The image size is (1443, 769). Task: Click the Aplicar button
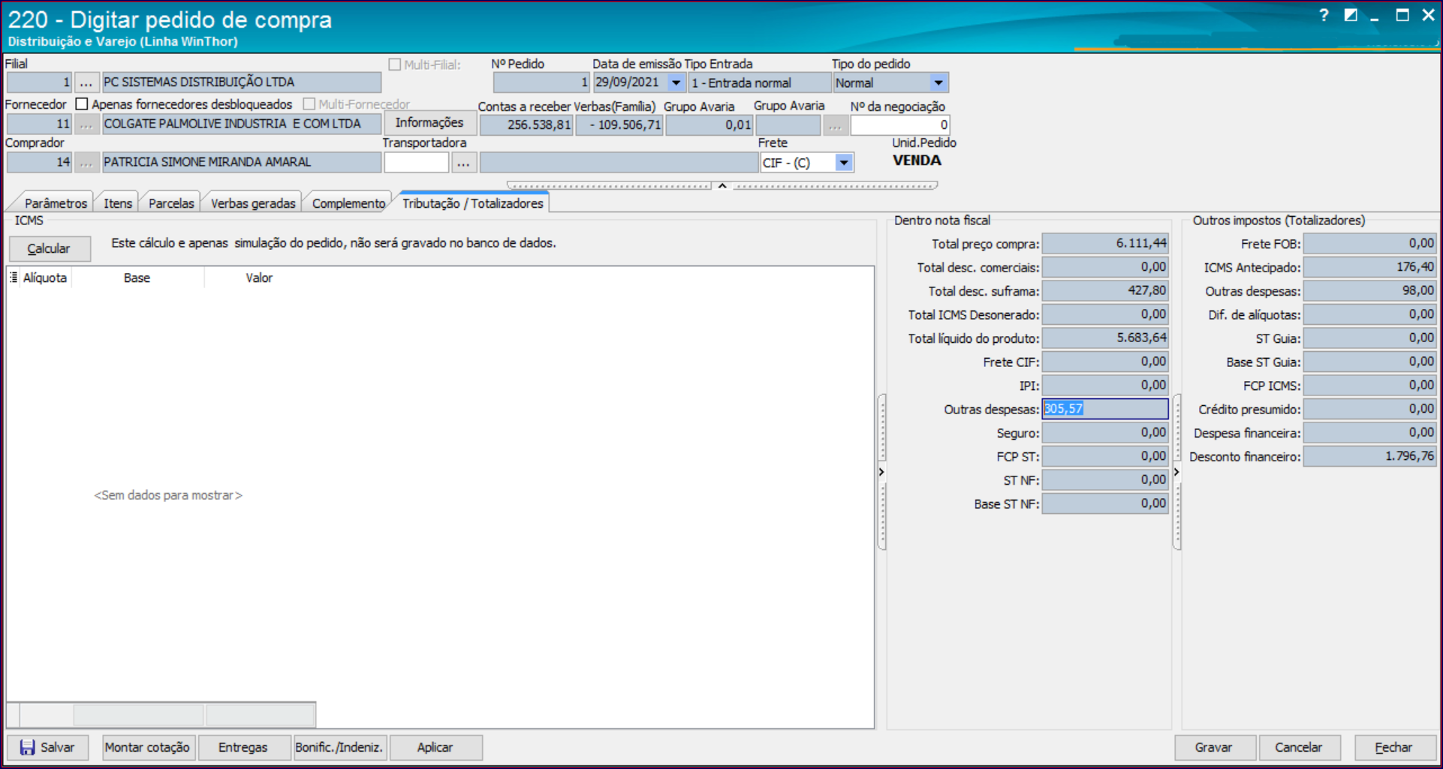435,747
